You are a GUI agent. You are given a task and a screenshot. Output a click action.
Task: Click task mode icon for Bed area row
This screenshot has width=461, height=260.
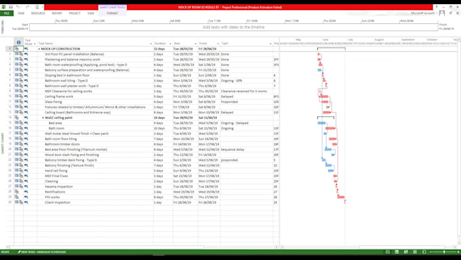26,123
